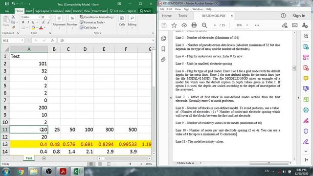Switch to Page Layout view in status bar
This screenshot has width=313, height=176.
[x=100, y=164]
